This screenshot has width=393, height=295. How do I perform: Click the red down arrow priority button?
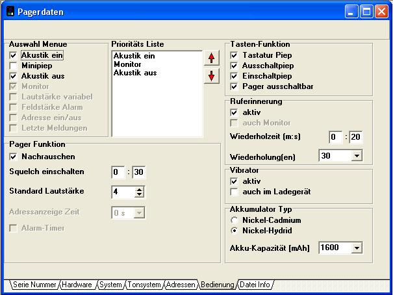tap(210, 75)
